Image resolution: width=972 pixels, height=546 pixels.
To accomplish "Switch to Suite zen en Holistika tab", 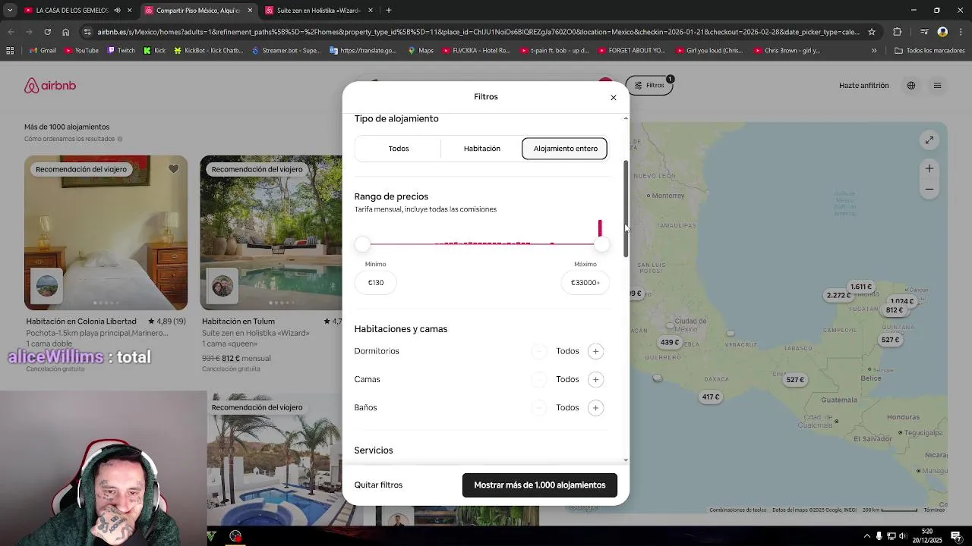I will (318, 11).
